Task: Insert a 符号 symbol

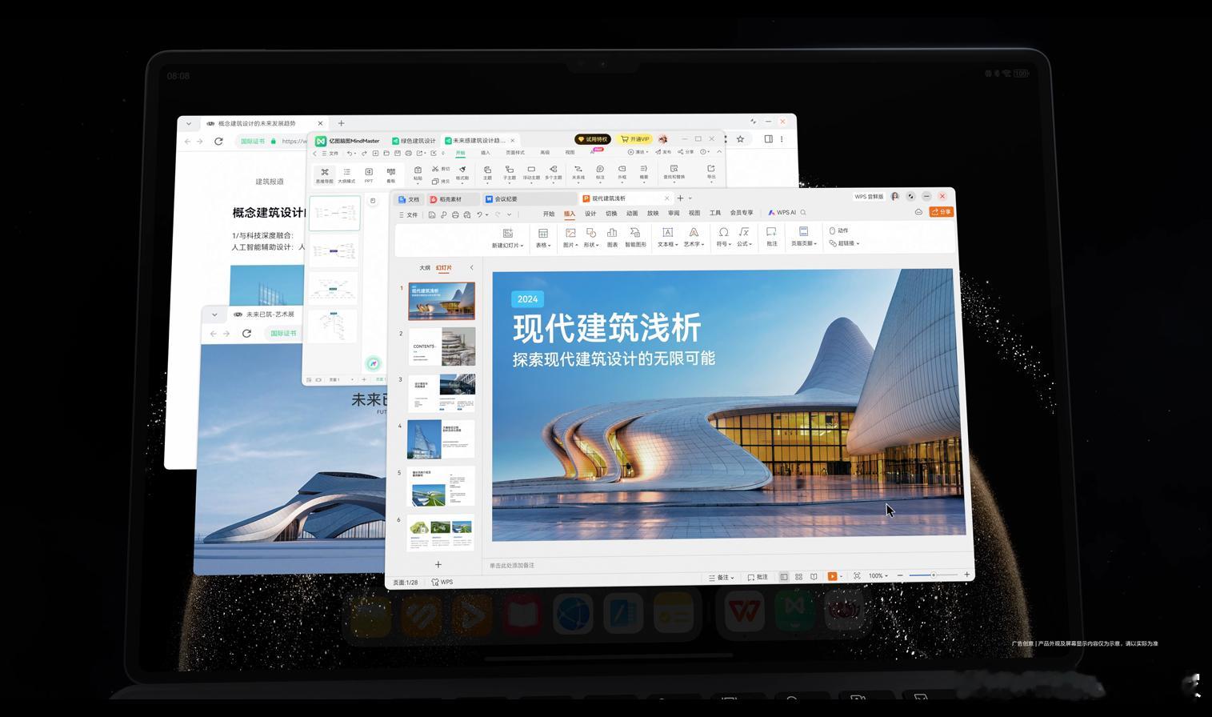Action: 723,238
